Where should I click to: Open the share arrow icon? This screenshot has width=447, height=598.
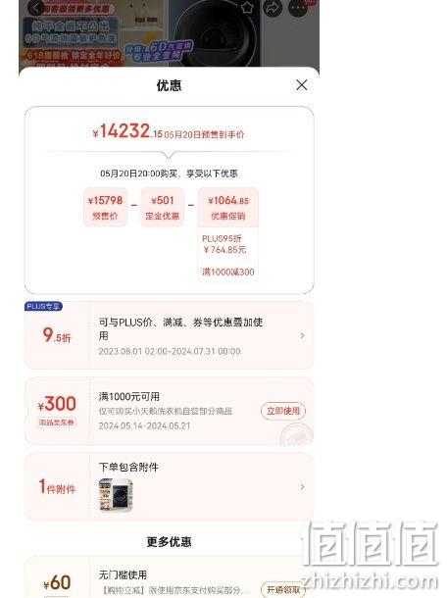click(273, 8)
